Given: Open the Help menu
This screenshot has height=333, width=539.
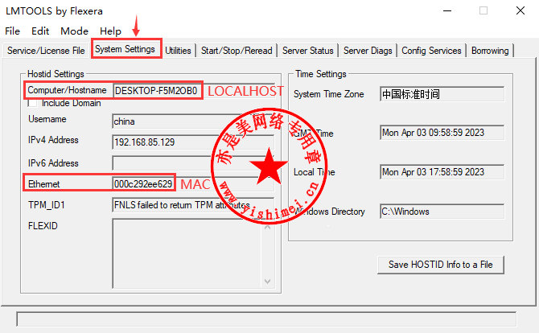Looking at the screenshot, I should pos(110,31).
